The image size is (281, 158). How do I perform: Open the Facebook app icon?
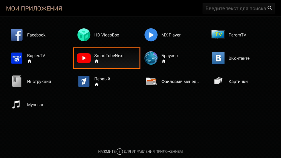coord(17,35)
